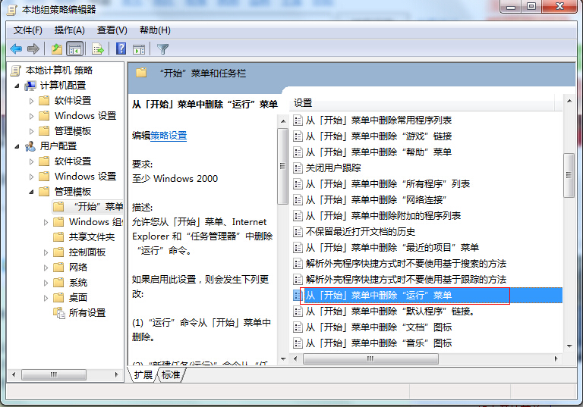Click the Back arrow toolbar icon

tap(16, 49)
